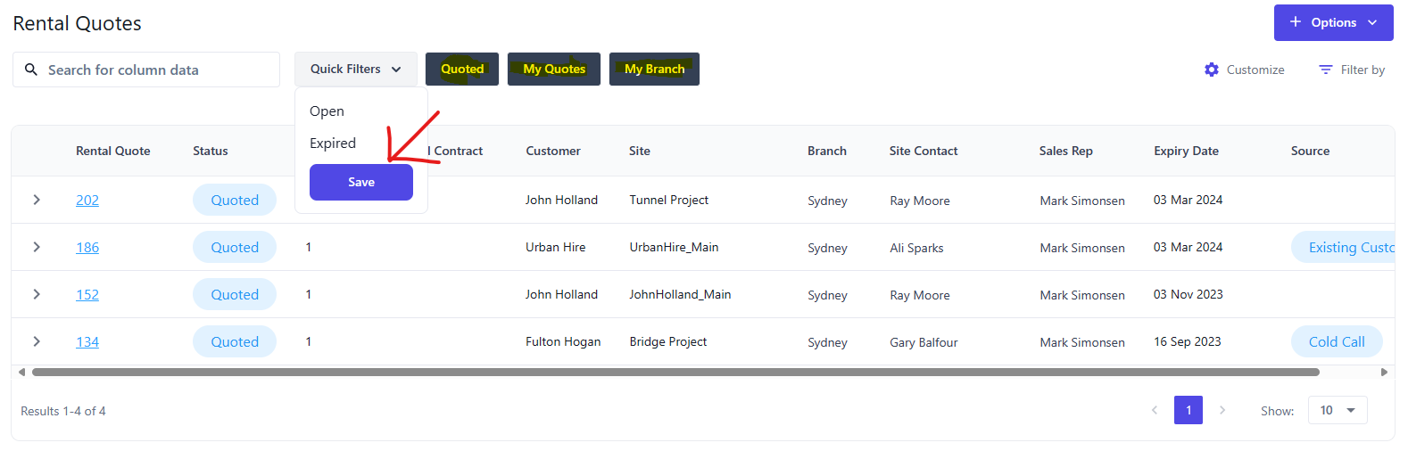Toggle the Quoted quick filter chip
The image size is (1408, 451).
pyautogui.click(x=461, y=69)
